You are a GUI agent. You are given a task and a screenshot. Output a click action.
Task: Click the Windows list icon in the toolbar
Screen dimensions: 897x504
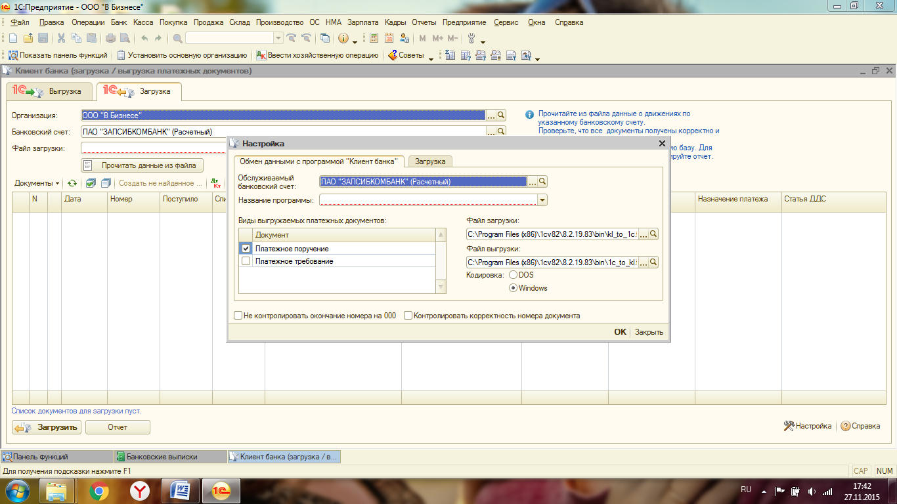click(325, 38)
